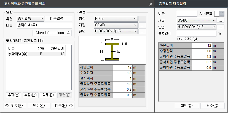228x113 pixels.
Task: Increase 시작번호 with the up spinner arrow
Action: [222, 12]
